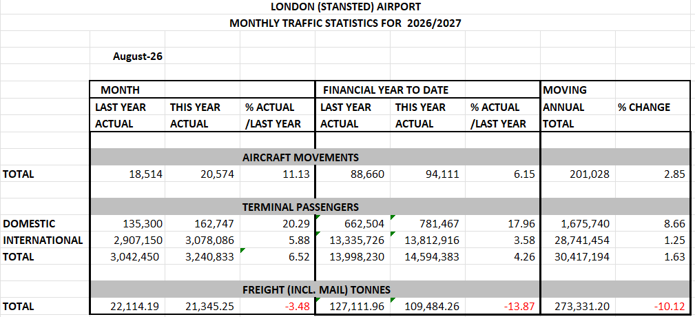Image resolution: width=695 pixels, height=317 pixels.
Task: Select moving annual total 201,028
Action: point(577,174)
